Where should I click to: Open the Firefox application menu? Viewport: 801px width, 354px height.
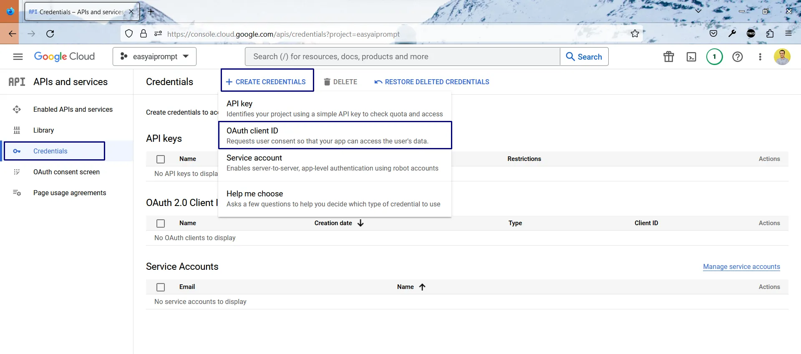[x=788, y=34]
